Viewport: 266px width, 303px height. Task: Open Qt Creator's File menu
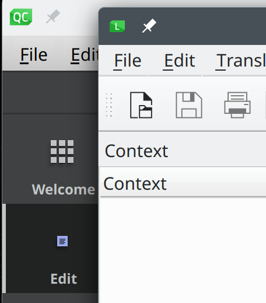(34, 55)
